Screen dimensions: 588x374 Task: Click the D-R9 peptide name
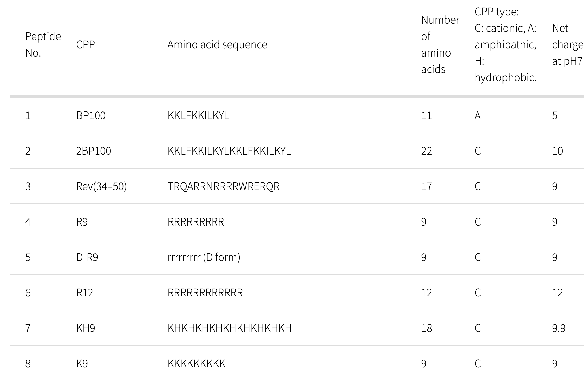coord(87,257)
